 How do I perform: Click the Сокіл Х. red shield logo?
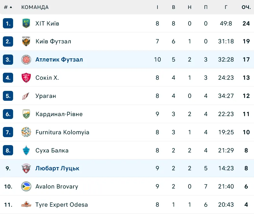pyautogui.click(x=26, y=78)
